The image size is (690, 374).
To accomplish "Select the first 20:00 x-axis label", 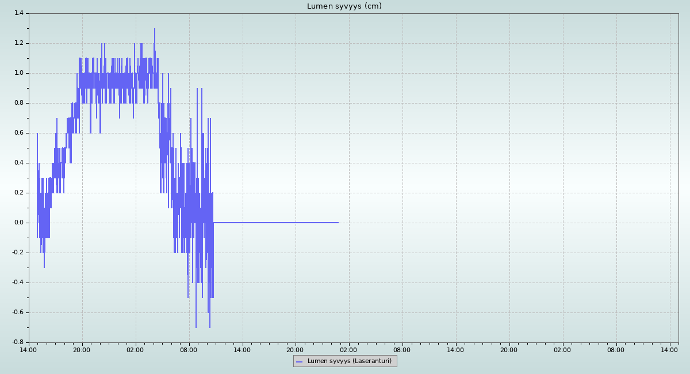I will click(82, 349).
